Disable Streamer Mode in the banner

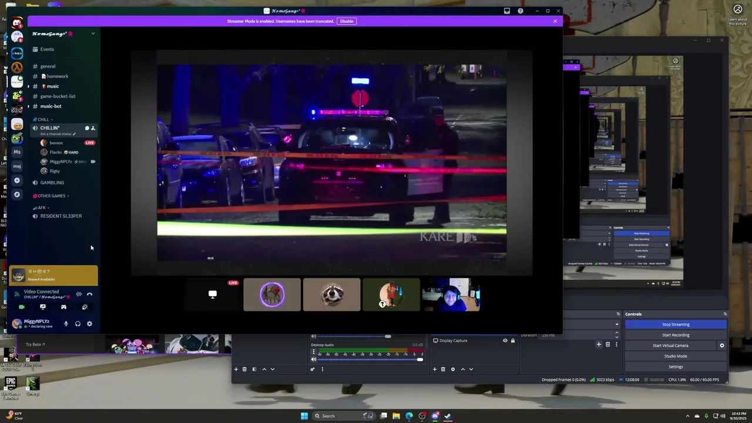pos(347,21)
